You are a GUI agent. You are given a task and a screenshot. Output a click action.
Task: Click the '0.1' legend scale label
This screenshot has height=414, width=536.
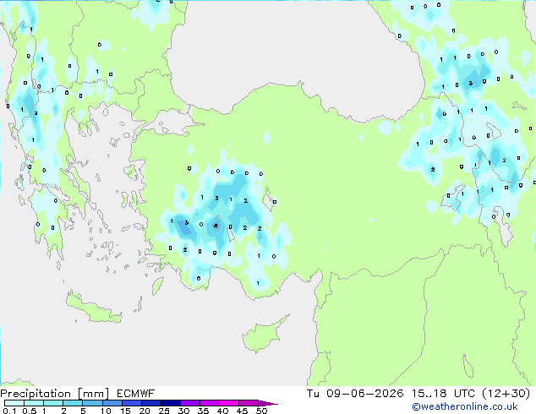coord(8,411)
